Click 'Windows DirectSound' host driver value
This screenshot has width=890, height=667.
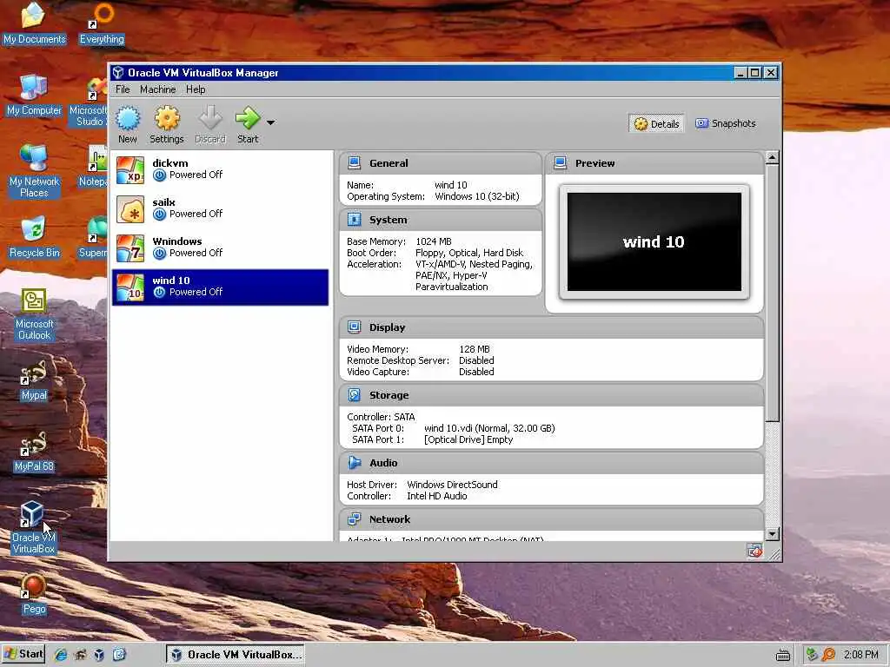click(x=452, y=485)
